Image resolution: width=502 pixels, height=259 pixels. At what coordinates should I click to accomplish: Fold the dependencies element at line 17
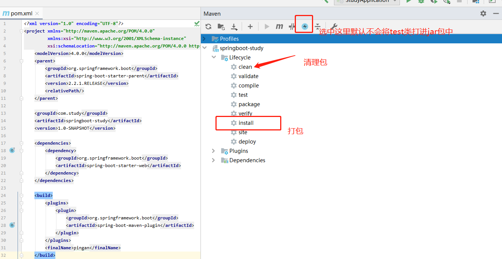coord(21,143)
